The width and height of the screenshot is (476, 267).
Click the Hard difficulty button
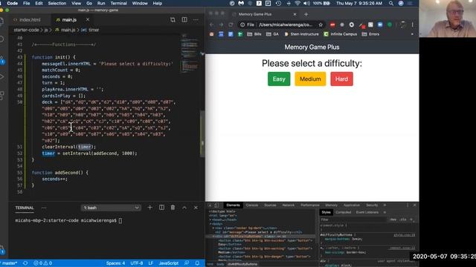click(341, 79)
